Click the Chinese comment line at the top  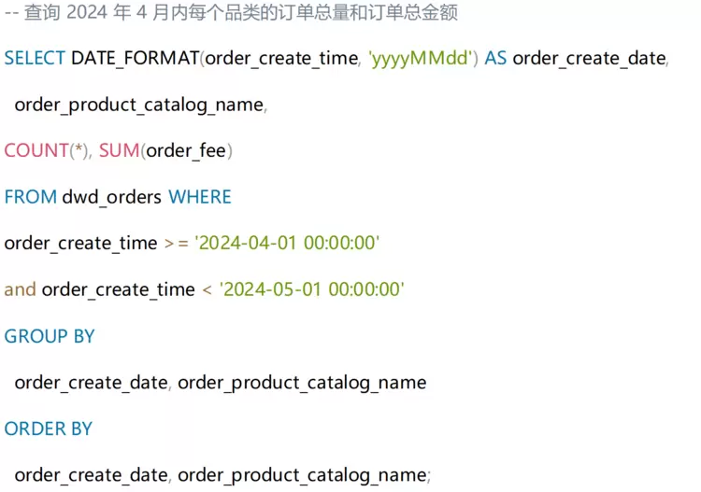(x=231, y=13)
